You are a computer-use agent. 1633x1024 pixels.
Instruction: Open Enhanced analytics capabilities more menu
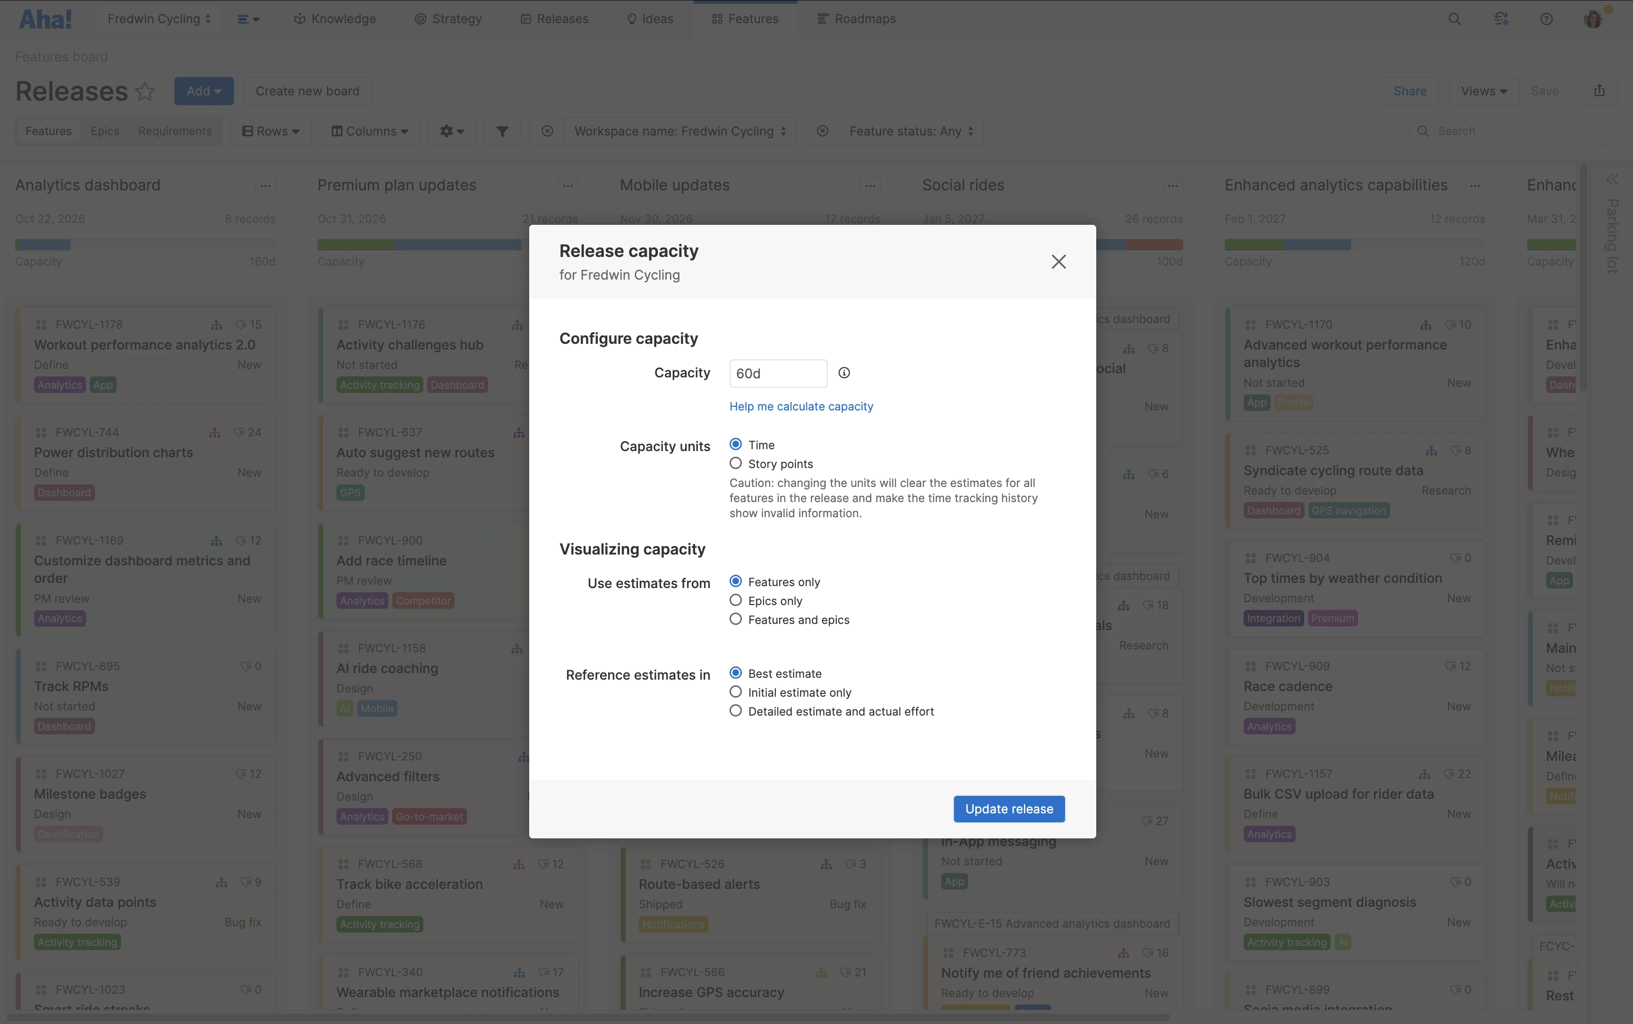pos(1475,186)
